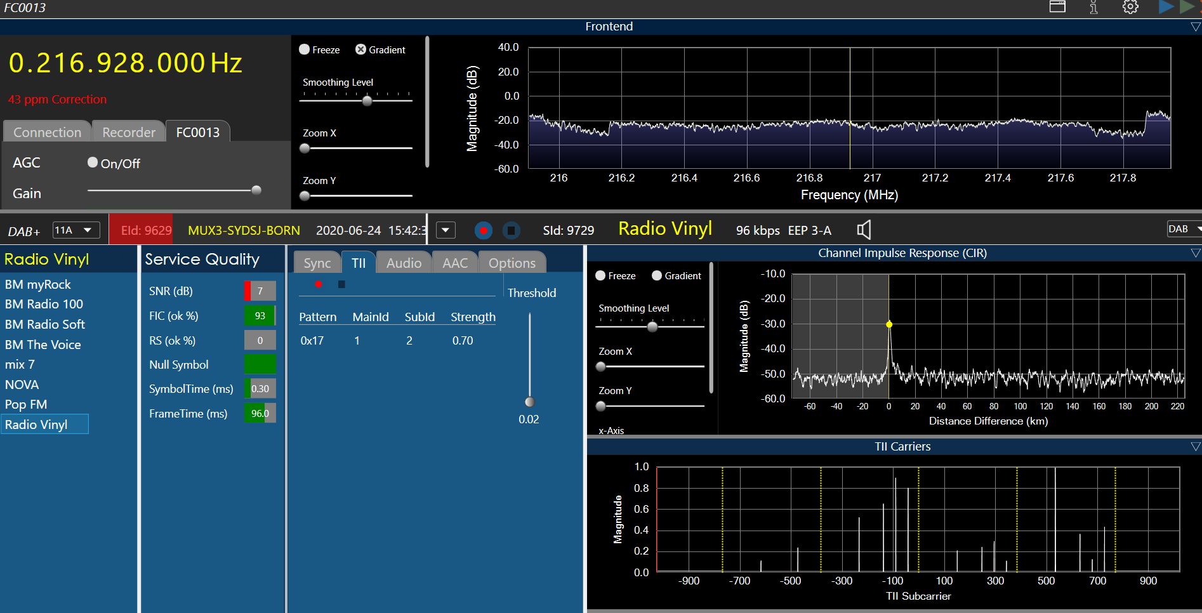Select the NOVA station from the list
Screen dimensions: 1202x613
[22, 385]
